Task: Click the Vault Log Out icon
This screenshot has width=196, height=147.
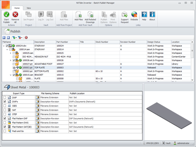Action: [50, 14]
